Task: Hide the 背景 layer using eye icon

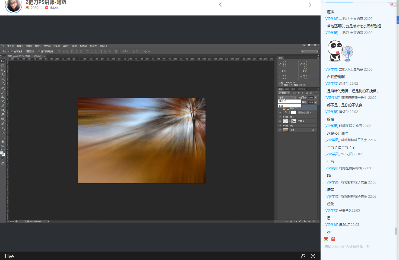Action: [x=280, y=130]
